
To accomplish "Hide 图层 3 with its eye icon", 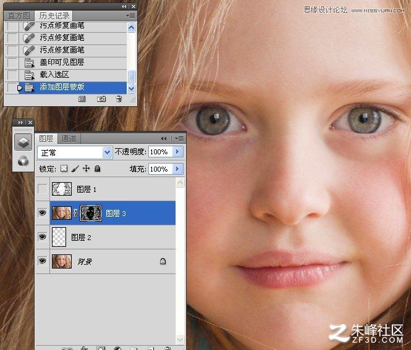I will point(42,212).
